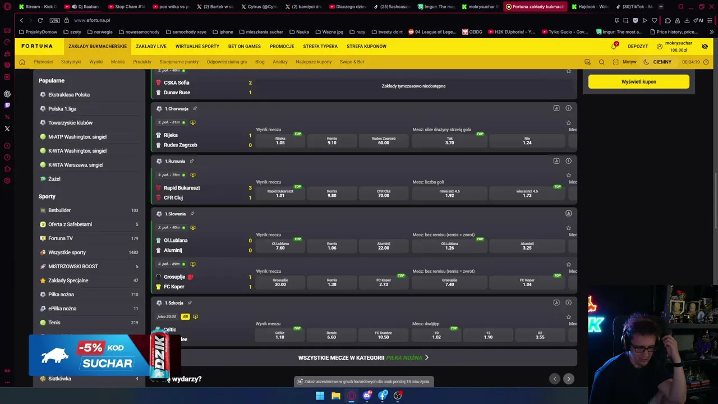This screenshot has width=718, height=404.
Task: Open live stream icon for Grosuplje match
Action: pyautogui.click(x=193, y=264)
